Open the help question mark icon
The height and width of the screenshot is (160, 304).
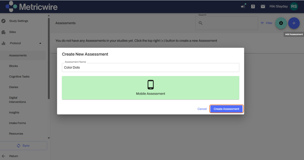tap(253, 6)
